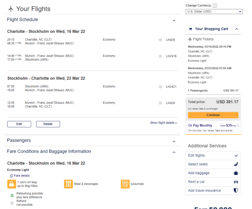Choose Add travel insurance
Image resolution: width=252 pixels, height=209 pixels.
213,191
